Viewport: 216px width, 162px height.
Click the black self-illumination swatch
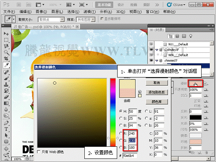coord(195,117)
